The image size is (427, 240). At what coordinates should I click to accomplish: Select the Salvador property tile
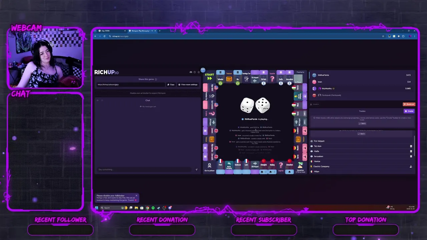(x=220, y=77)
